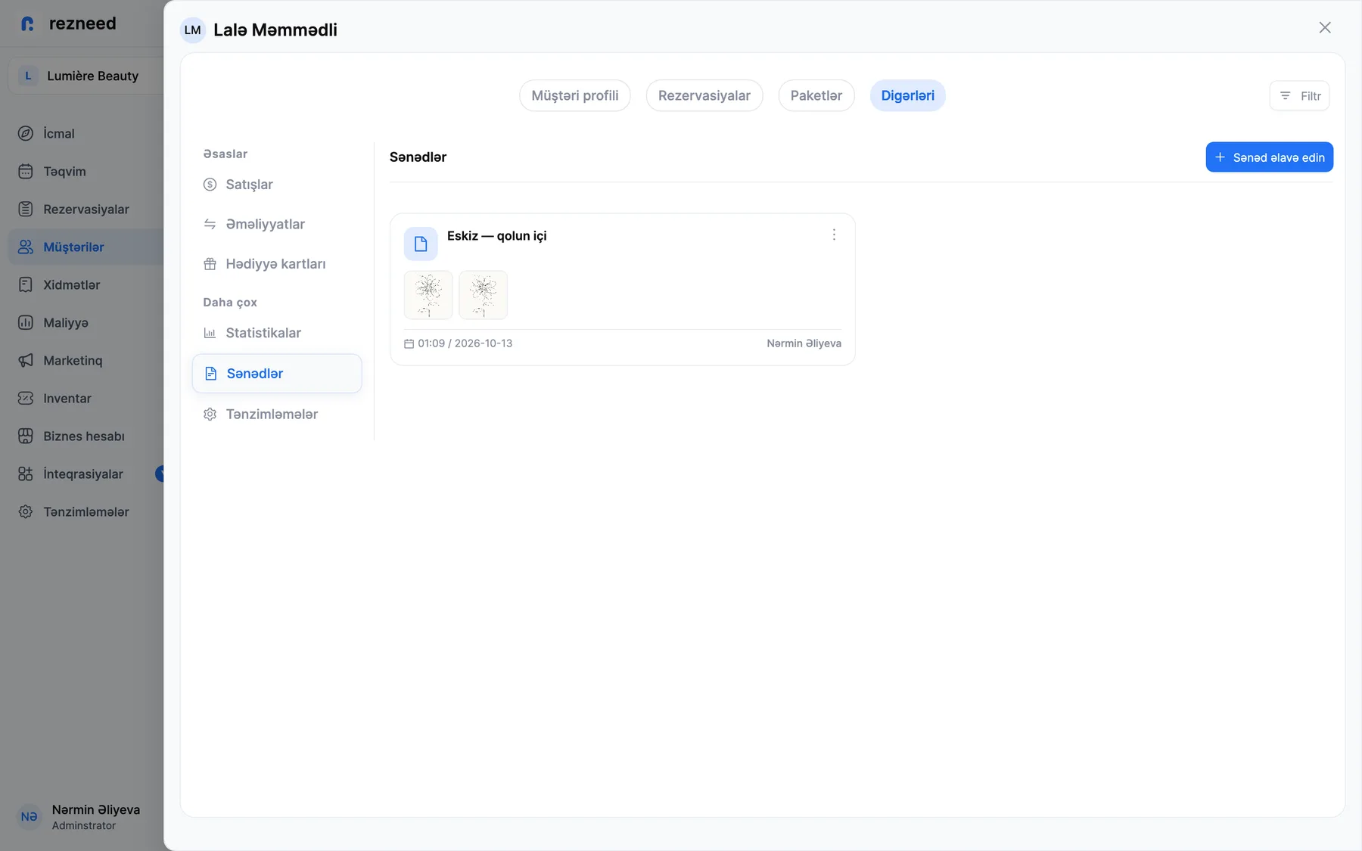Open the document's three-dot options menu

pyautogui.click(x=834, y=235)
